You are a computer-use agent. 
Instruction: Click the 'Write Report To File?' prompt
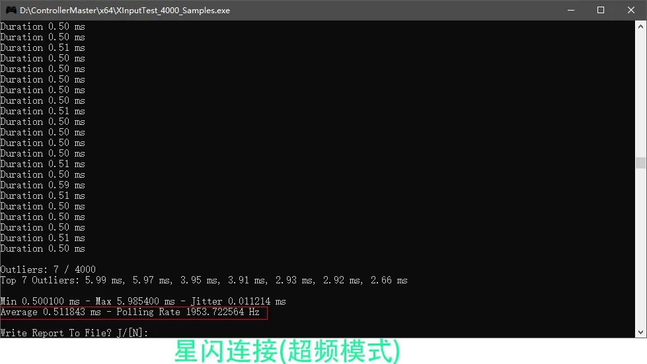tap(74, 333)
